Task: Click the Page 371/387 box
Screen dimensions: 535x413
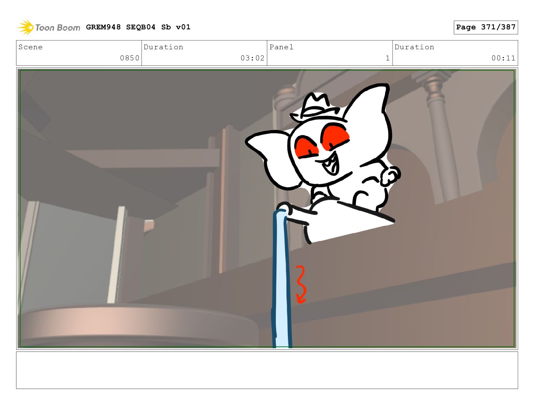Action: [486, 27]
